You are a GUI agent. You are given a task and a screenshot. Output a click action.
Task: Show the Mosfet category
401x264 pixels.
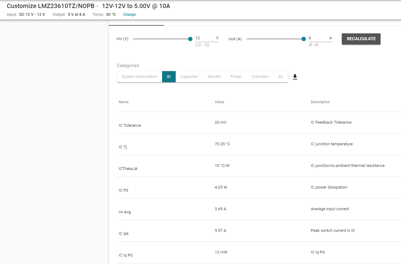pos(214,77)
